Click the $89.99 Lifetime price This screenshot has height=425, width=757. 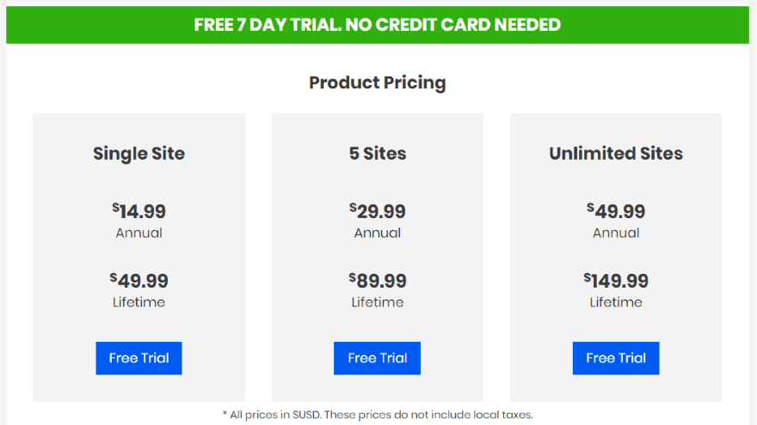pyautogui.click(x=378, y=281)
